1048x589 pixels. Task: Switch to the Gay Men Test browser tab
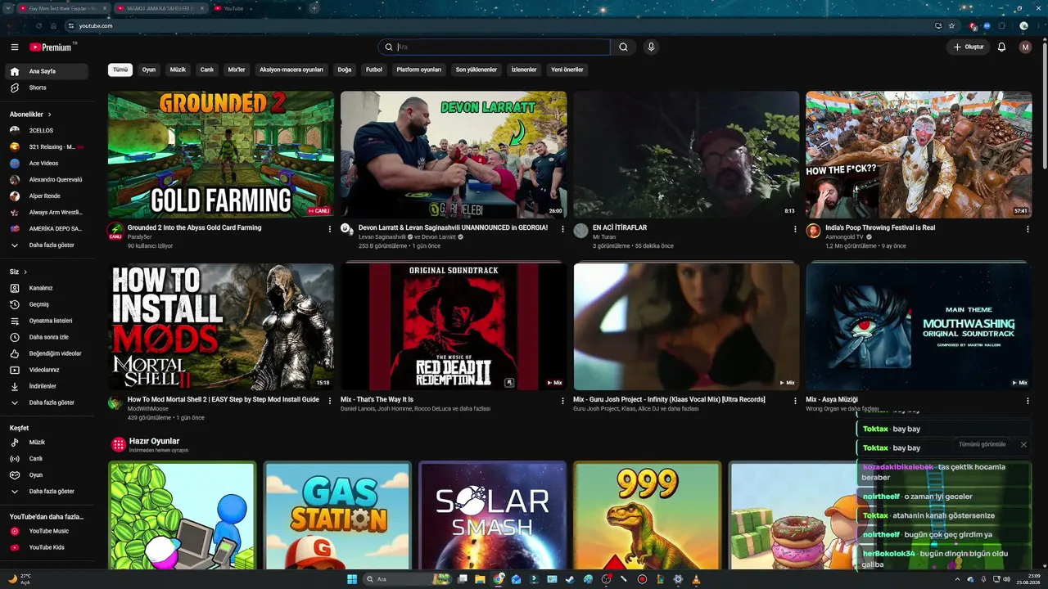[64, 8]
